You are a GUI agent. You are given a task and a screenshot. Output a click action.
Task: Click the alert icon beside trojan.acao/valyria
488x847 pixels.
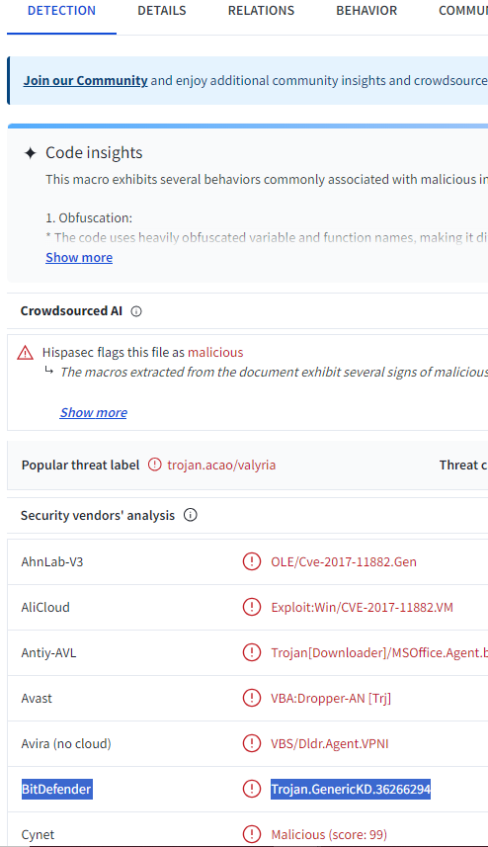(155, 465)
